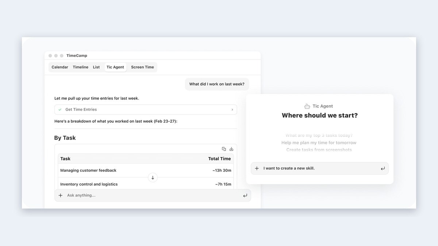Image resolution: width=438 pixels, height=246 pixels.
Task: Click the create a new skill input
Action: click(x=320, y=168)
